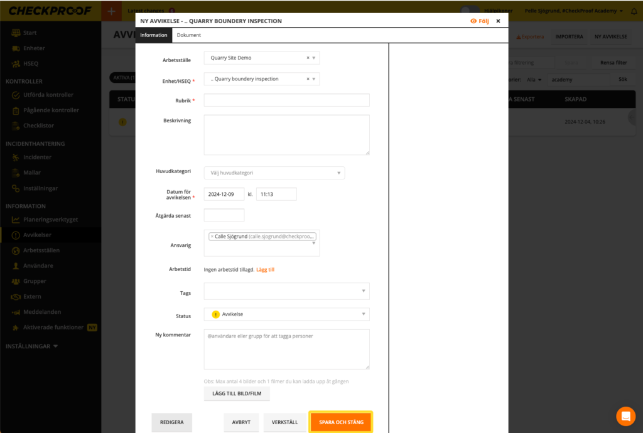Image resolution: width=643 pixels, height=433 pixels.
Task: Click the Rubrik input field
Action: pos(286,100)
